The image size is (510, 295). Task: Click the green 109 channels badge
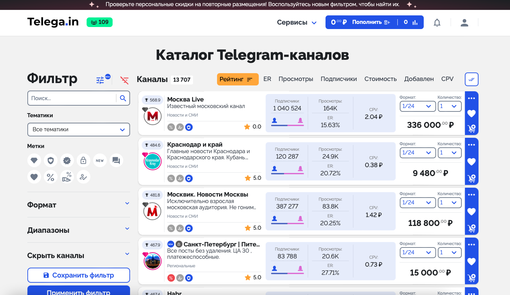(x=100, y=22)
